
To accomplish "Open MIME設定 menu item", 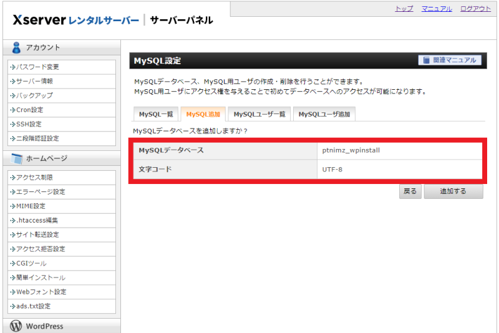I will (62, 206).
